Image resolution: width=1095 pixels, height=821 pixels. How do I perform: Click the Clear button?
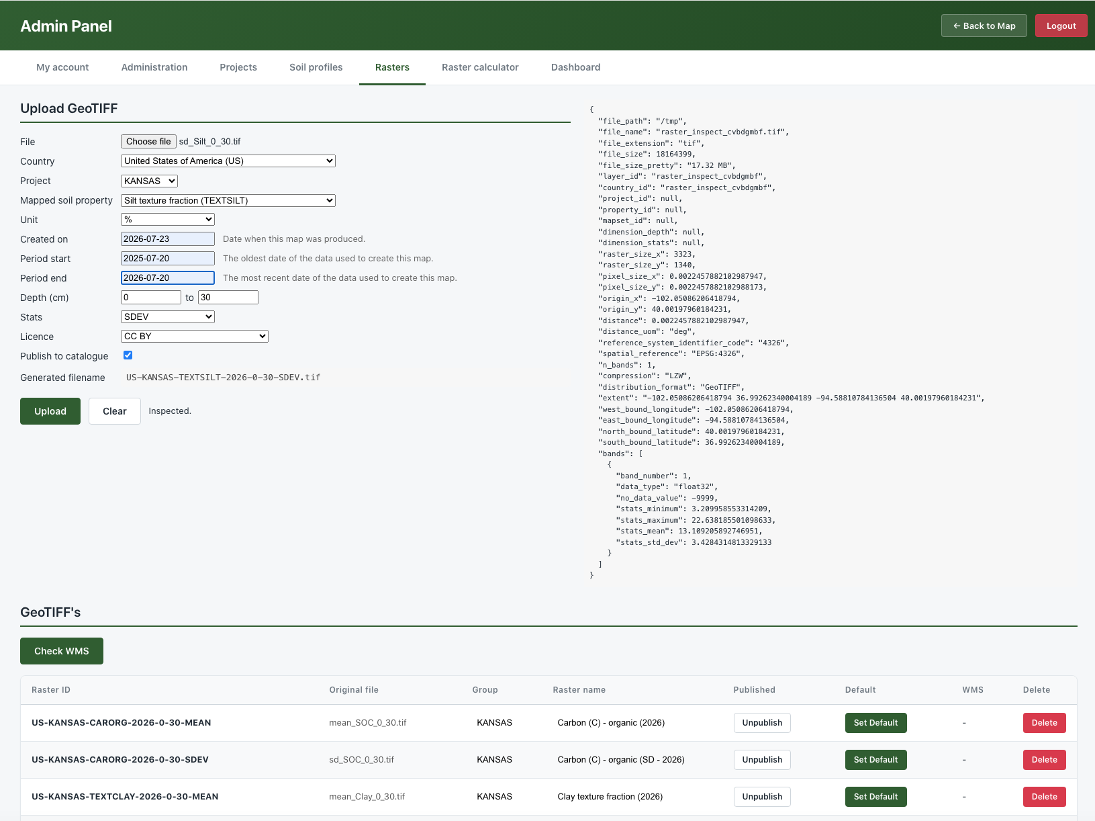[x=115, y=411]
